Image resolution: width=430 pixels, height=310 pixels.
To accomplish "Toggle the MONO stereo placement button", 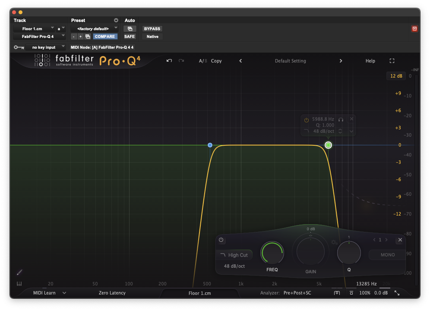I will (388, 255).
